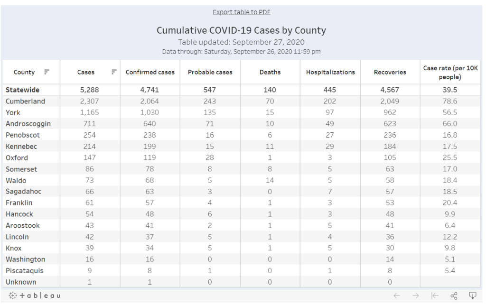Select the Cumberland county row label
Image resolution: width=486 pixels, height=305 pixels.
pos(25,101)
